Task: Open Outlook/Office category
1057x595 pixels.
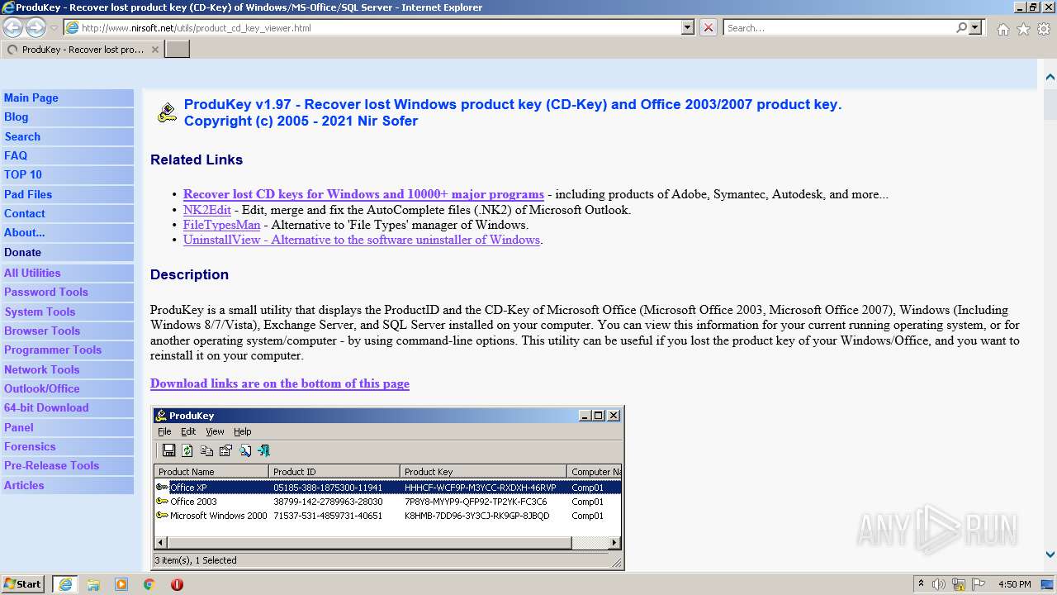Action: click(67, 388)
